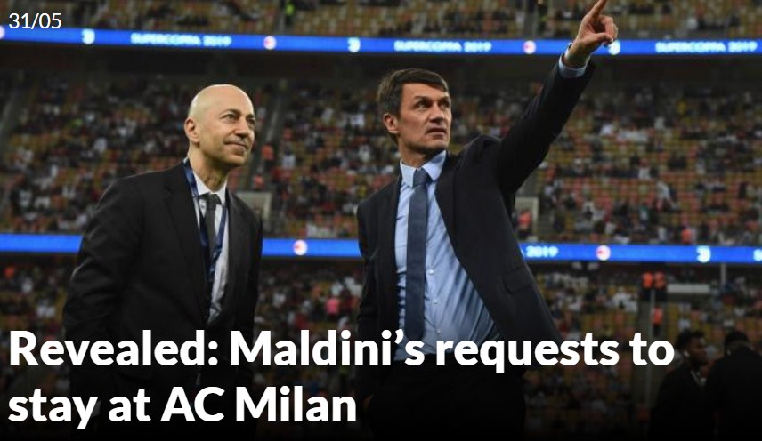Click the person standing in the bottom corner

tap(690, 383)
